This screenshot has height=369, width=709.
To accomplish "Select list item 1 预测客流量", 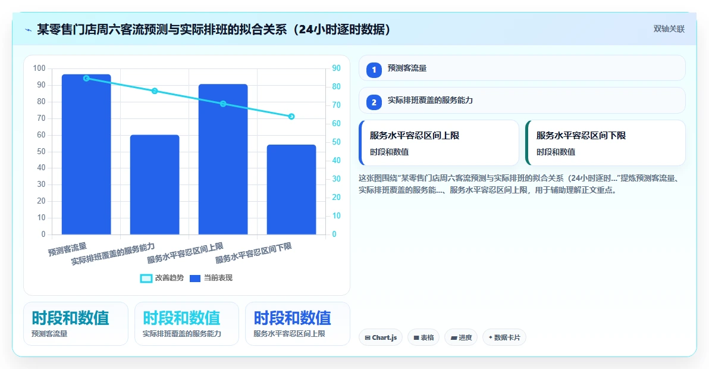I will (x=522, y=68).
